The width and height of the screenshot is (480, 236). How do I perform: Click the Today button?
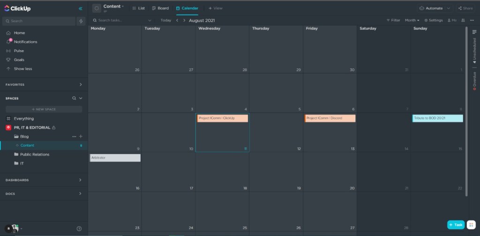coord(165,21)
